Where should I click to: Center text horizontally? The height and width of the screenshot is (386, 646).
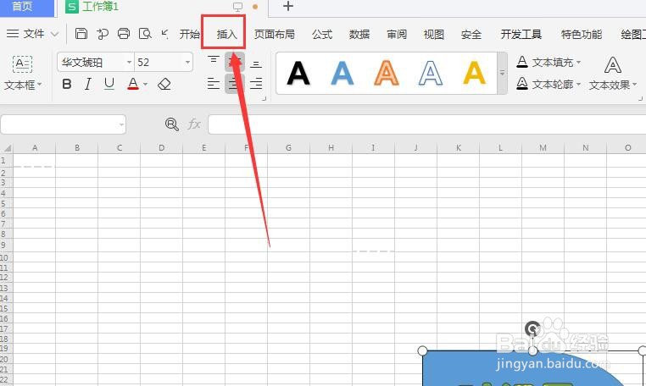pos(234,84)
